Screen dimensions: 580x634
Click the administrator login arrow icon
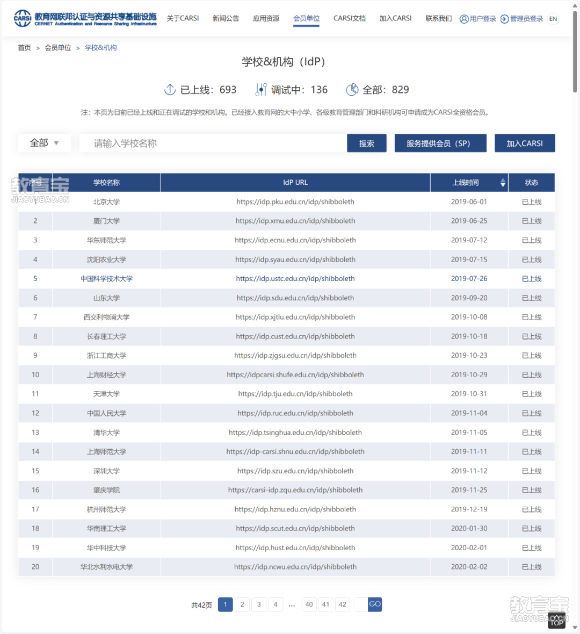[504, 19]
